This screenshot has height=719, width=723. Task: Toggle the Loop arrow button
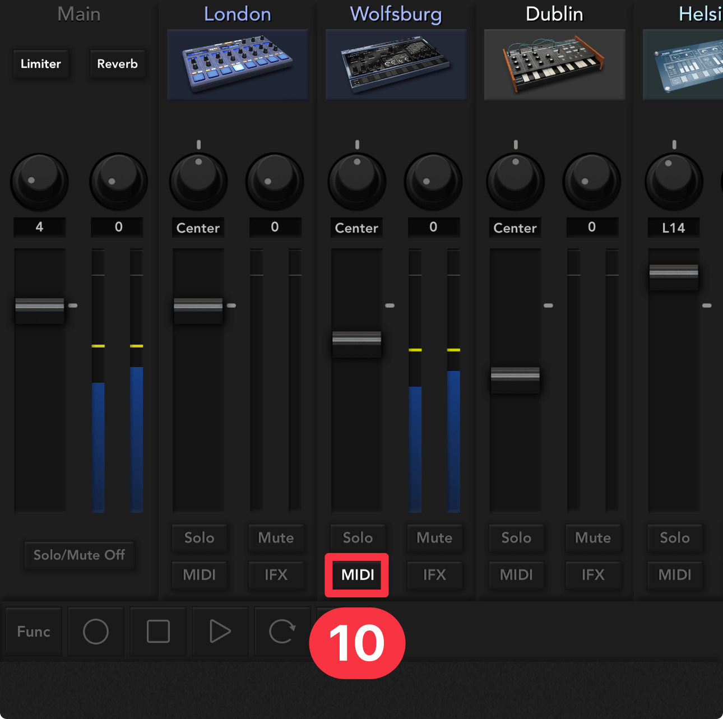coord(282,632)
